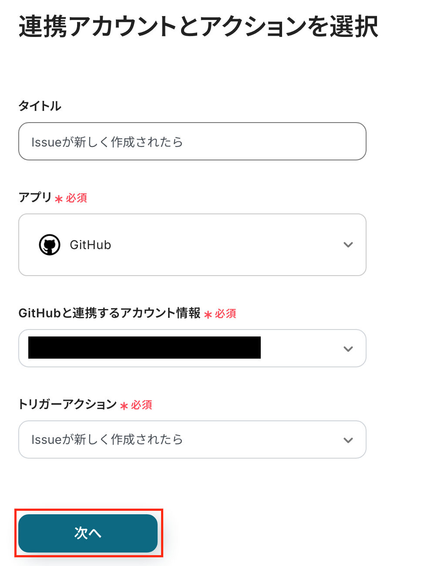This screenshot has height=566, width=424.
Task: Click the red asterisk next to アプリ
Action: [59, 199]
